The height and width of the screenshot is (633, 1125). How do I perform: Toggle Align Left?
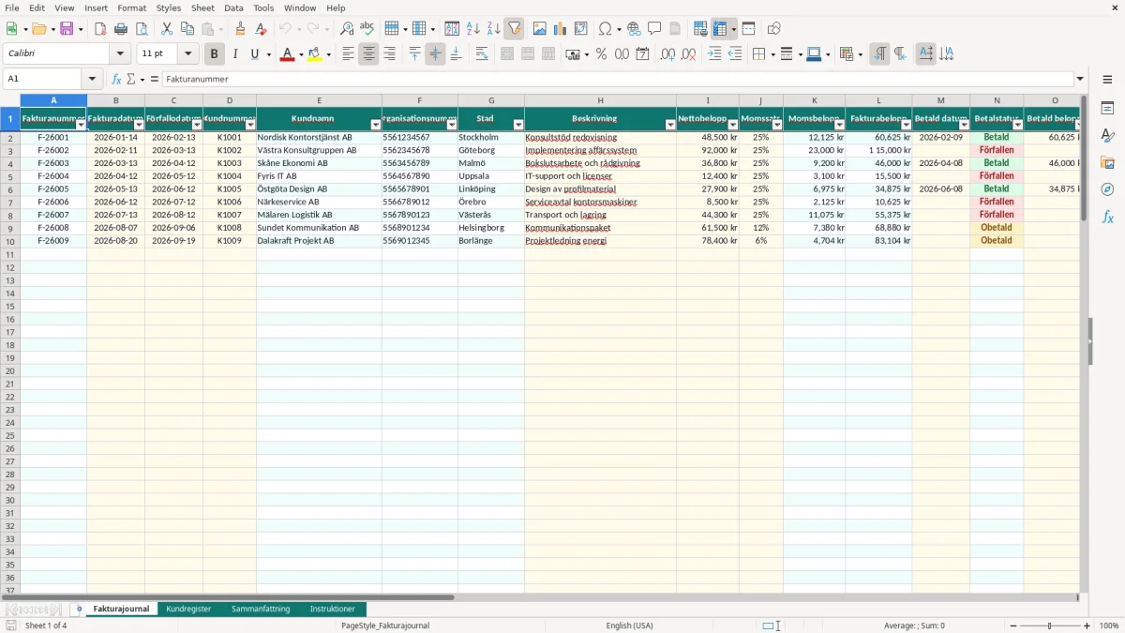coord(348,54)
